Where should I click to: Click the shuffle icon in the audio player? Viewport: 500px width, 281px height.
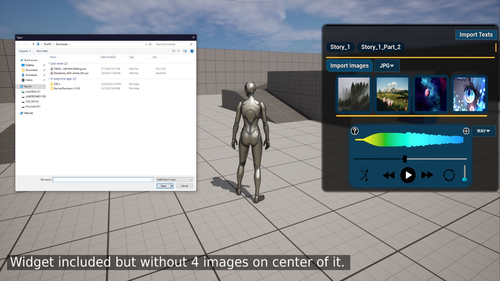click(364, 175)
